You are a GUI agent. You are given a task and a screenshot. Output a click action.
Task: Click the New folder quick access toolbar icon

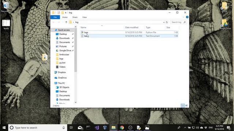pos(63,13)
